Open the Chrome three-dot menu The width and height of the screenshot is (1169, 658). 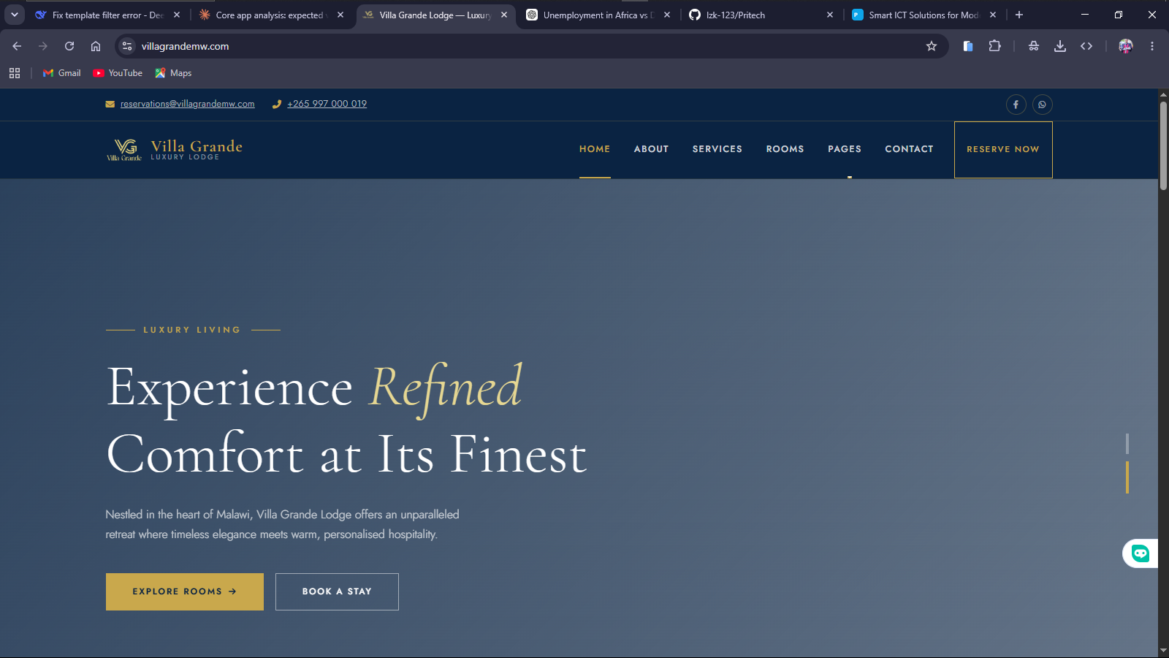pyautogui.click(x=1152, y=46)
